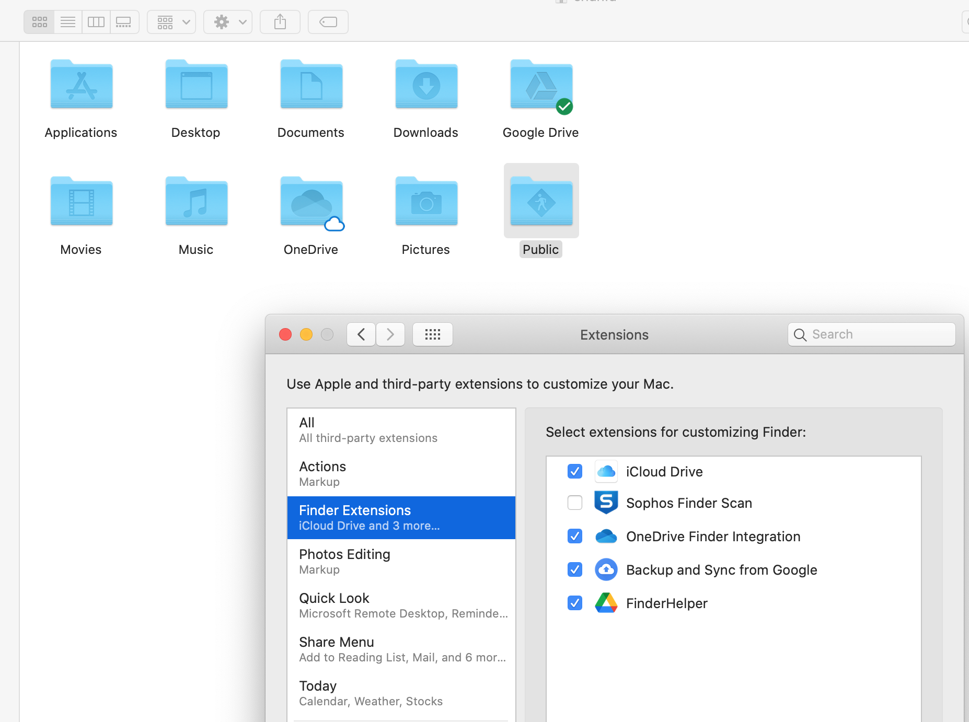The width and height of the screenshot is (969, 722).
Task: Switch Finder to list view
Action: pyautogui.click(x=68, y=22)
